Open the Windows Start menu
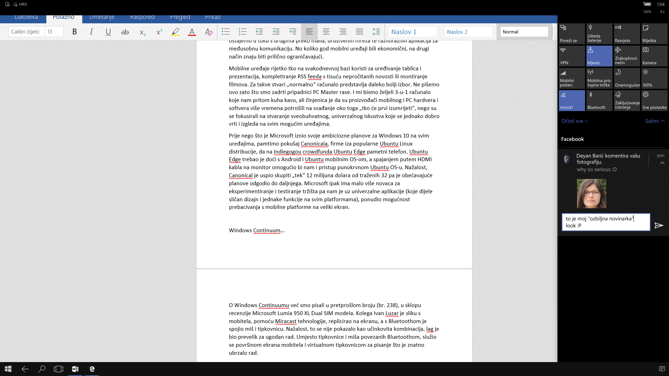The width and height of the screenshot is (669, 376). click(8, 369)
